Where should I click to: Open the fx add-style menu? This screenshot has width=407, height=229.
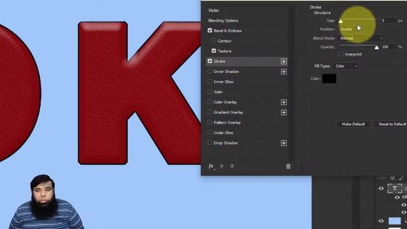211,166
